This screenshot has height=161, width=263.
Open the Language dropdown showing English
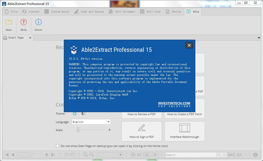pos(91,122)
